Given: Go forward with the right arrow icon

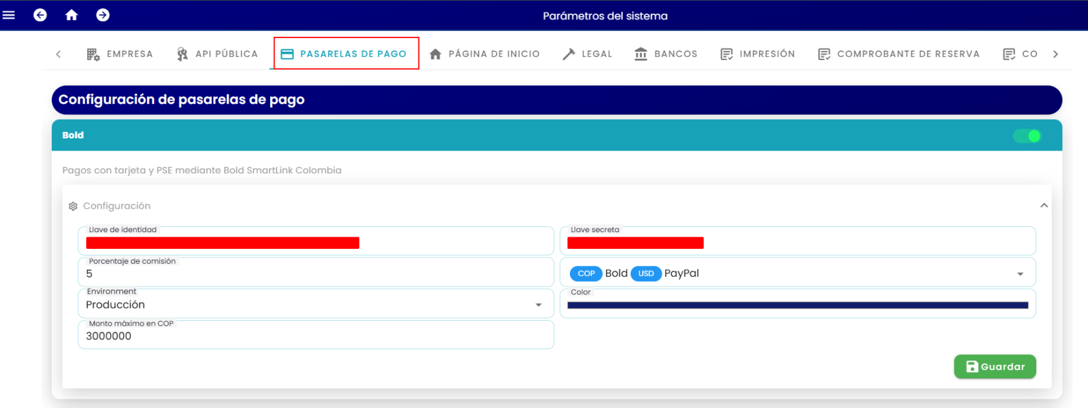Looking at the screenshot, I should tap(103, 15).
